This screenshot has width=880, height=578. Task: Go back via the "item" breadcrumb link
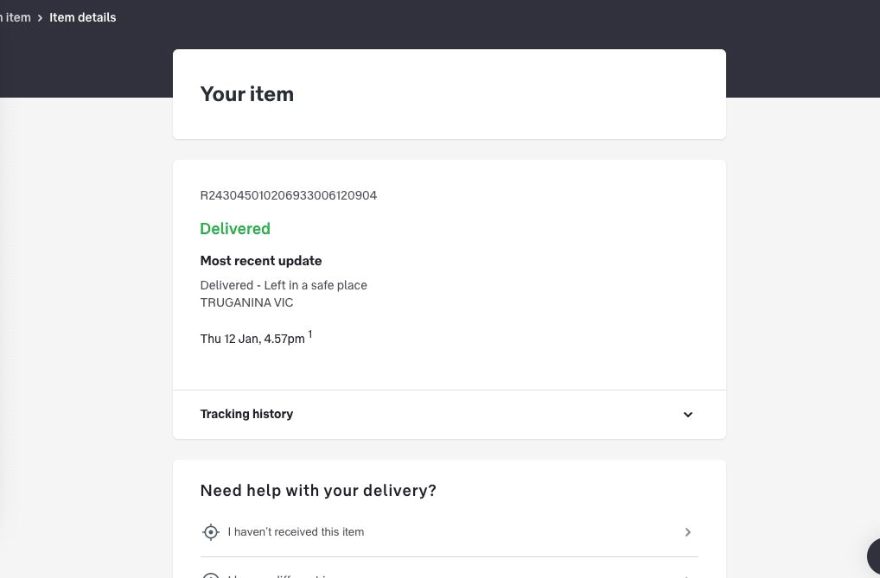click(16, 17)
